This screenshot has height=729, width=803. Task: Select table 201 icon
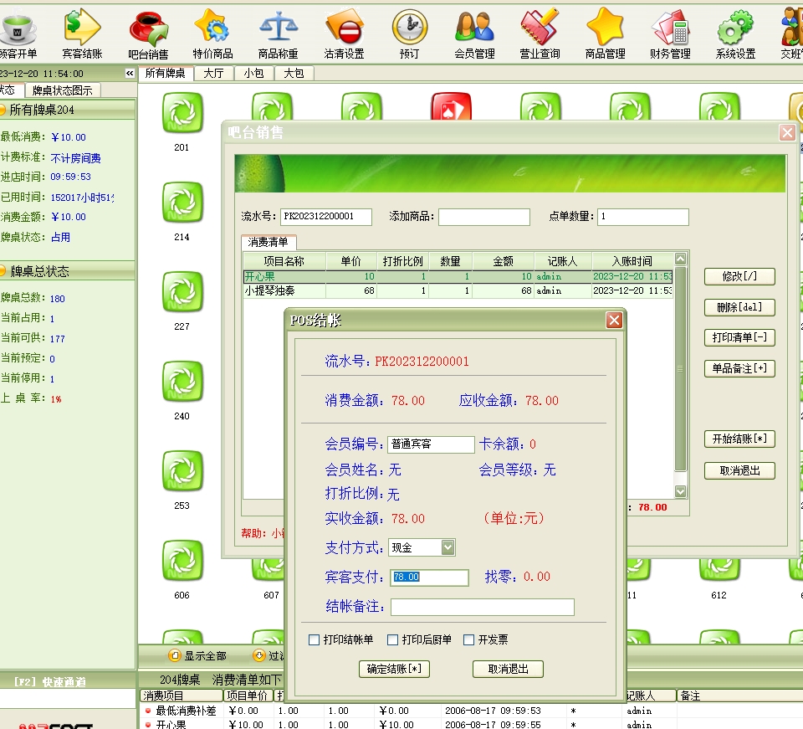click(x=182, y=113)
